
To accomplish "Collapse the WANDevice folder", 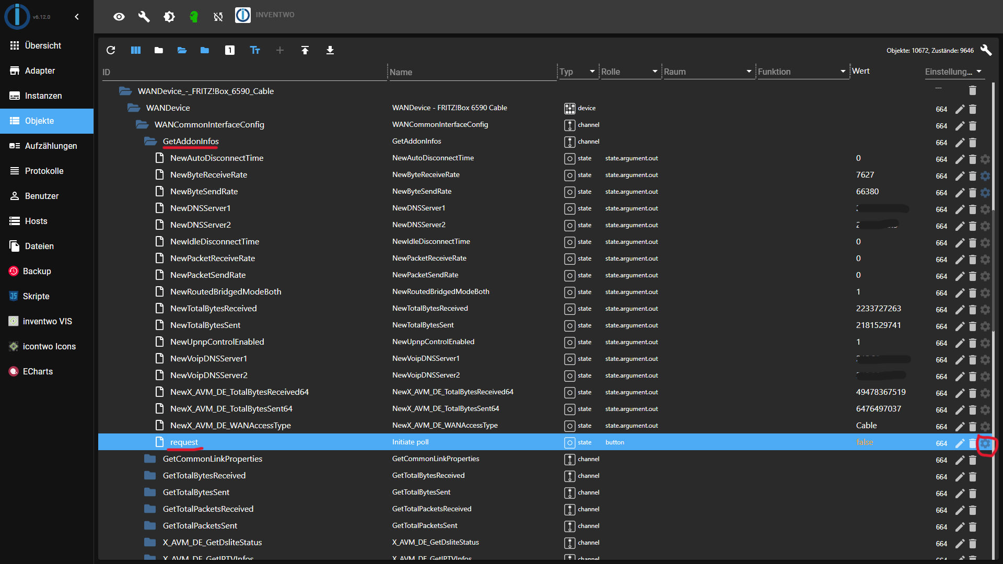I will tap(134, 108).
